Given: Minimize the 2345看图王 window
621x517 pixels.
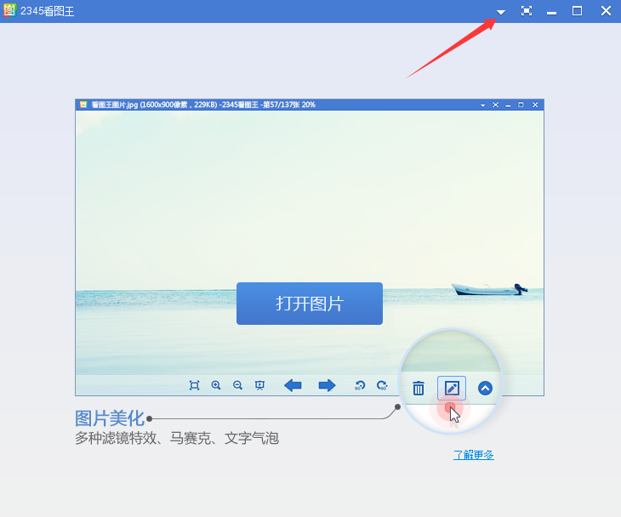Looking at the screenshot, I should (552, 14).
